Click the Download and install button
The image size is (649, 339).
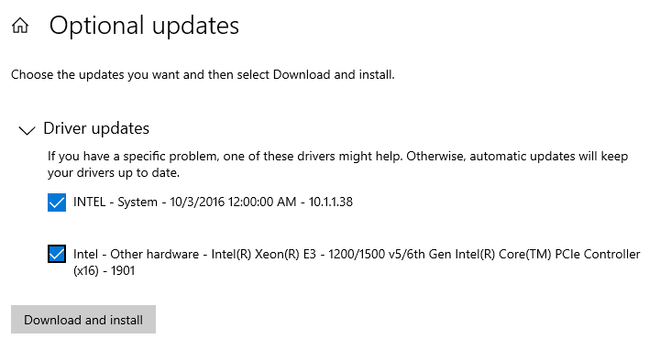pos(83,320)
